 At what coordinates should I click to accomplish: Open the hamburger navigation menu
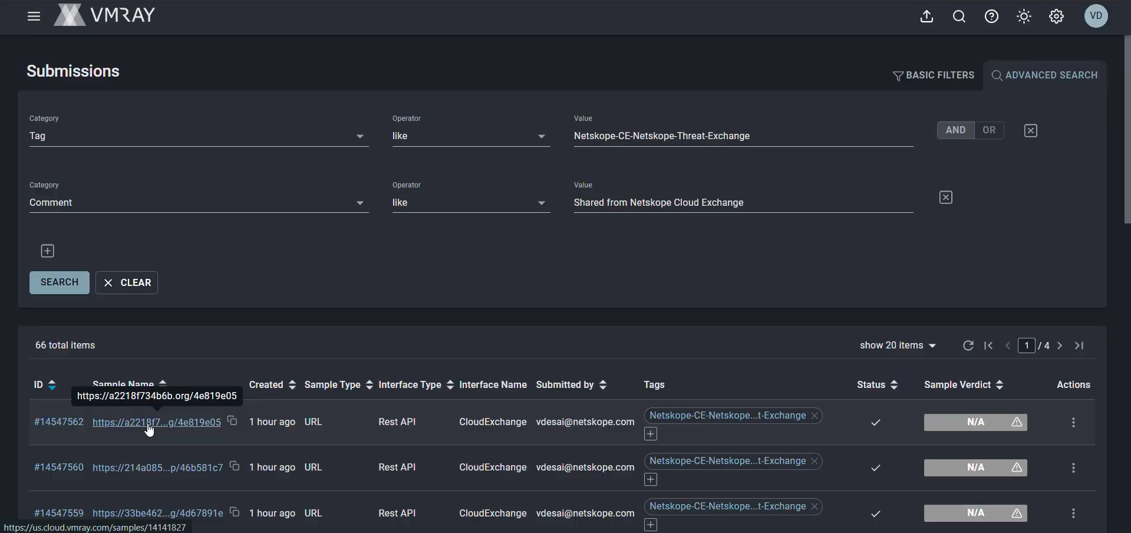pyautogui.click(x=34, y=17)
